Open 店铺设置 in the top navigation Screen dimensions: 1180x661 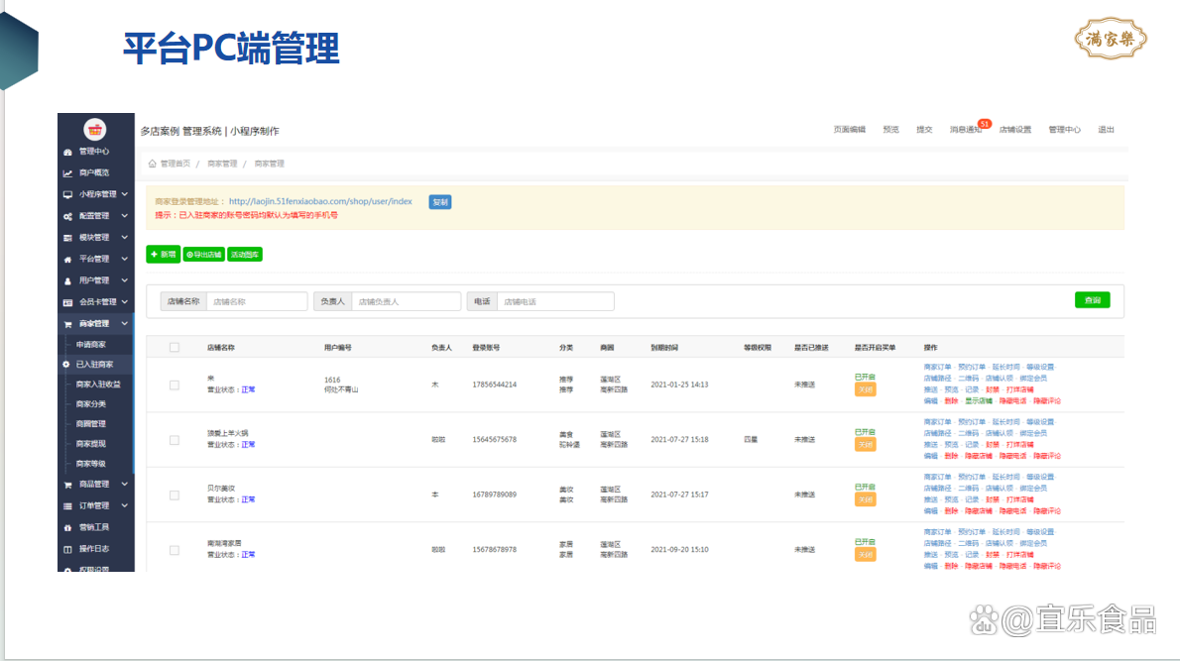[1014, 130]
